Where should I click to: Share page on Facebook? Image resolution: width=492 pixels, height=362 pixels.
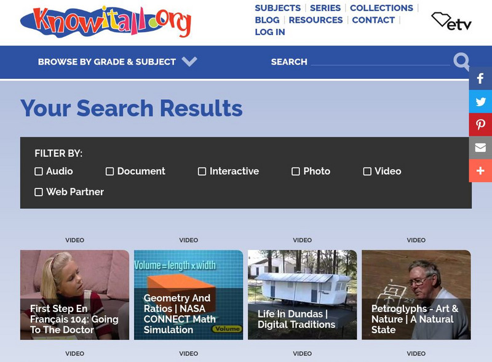coord(480,78)
